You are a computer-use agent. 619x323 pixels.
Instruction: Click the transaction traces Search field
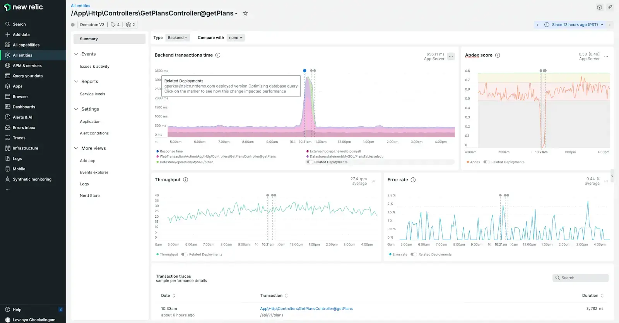coord(580,278)
